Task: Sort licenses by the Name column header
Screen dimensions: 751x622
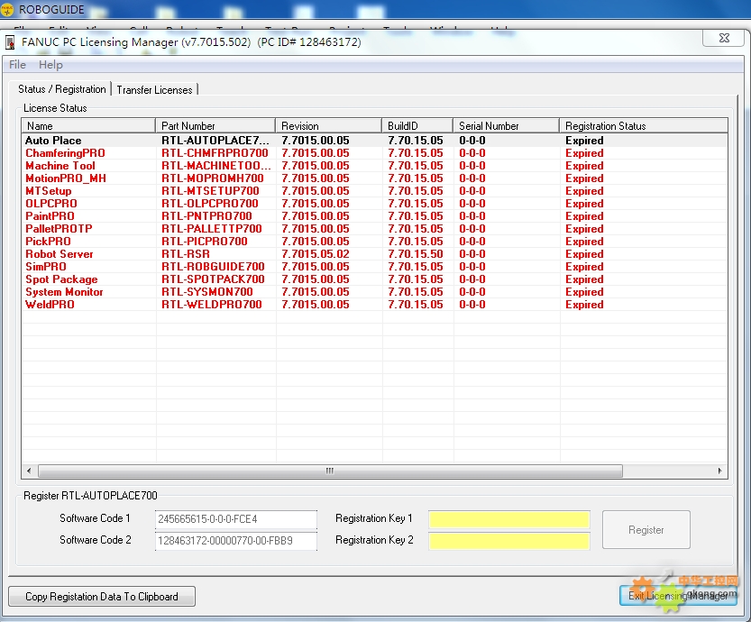Action: pos(88,126)
